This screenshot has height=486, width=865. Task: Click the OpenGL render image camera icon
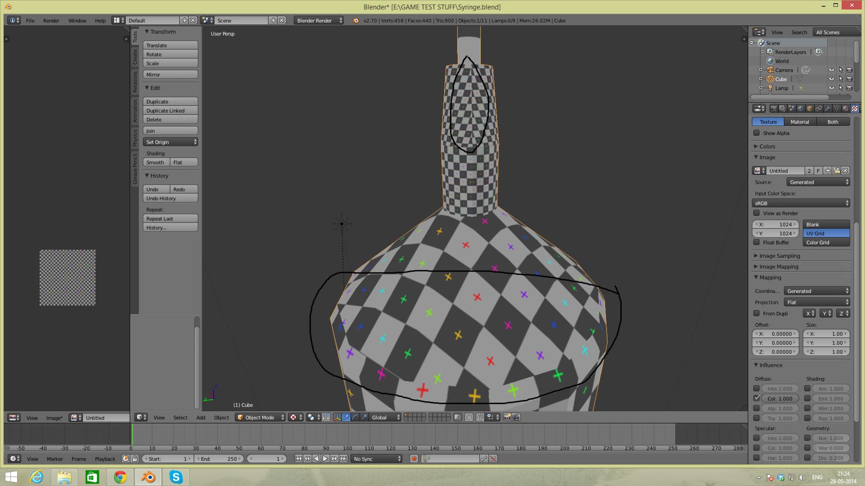pyautogui.click(x=507, y=418)
